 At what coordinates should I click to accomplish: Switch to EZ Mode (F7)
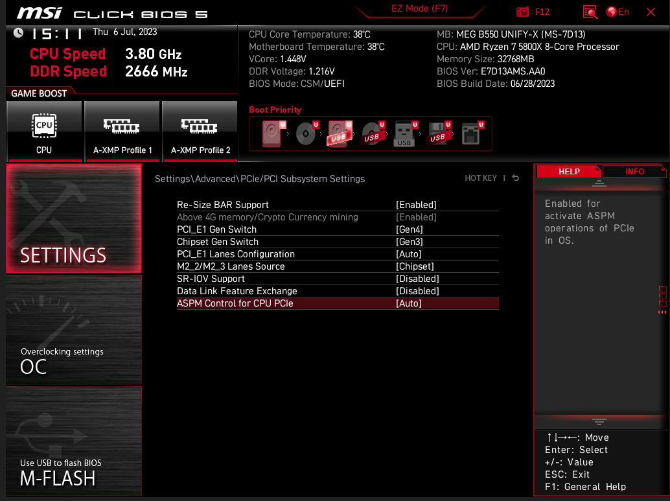click(x=420, y=8)
